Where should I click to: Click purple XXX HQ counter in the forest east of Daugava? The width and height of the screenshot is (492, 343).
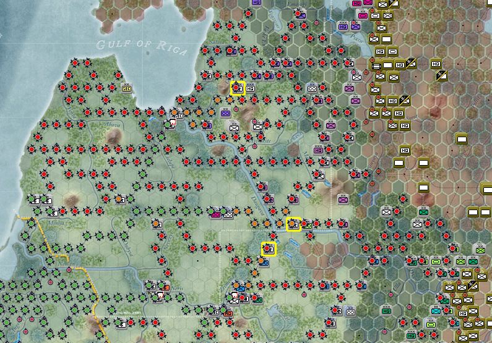point(318,150)
